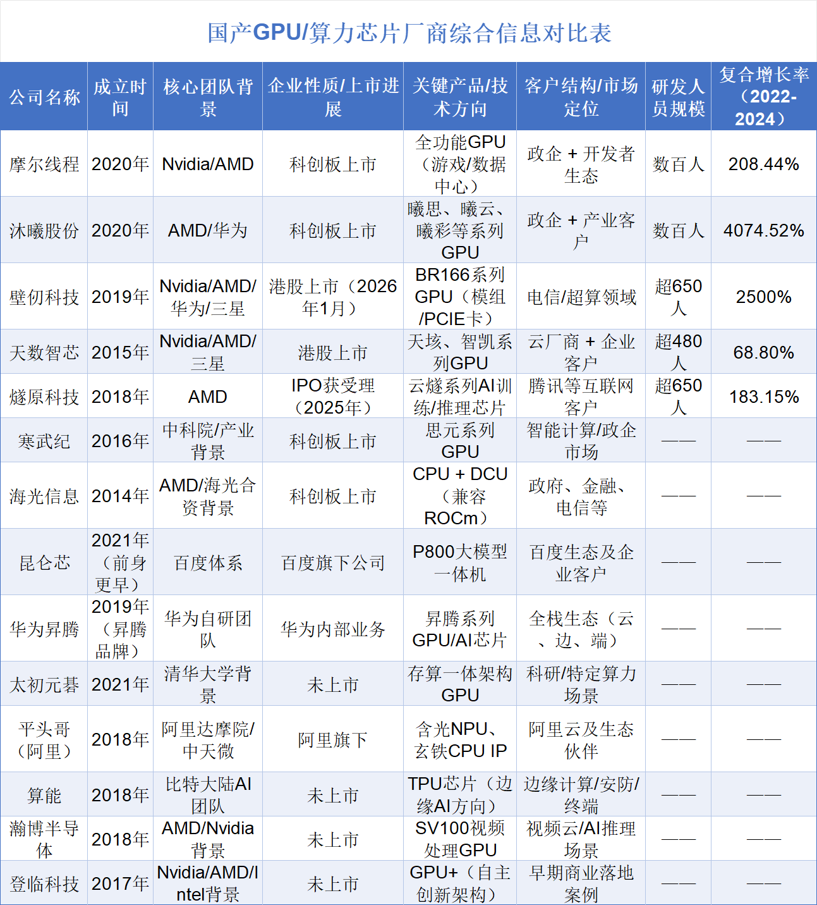The width and height of the screenshot is (817, 905).
Task: Click 思元系列GPU cell
Action: coord(460,440)
